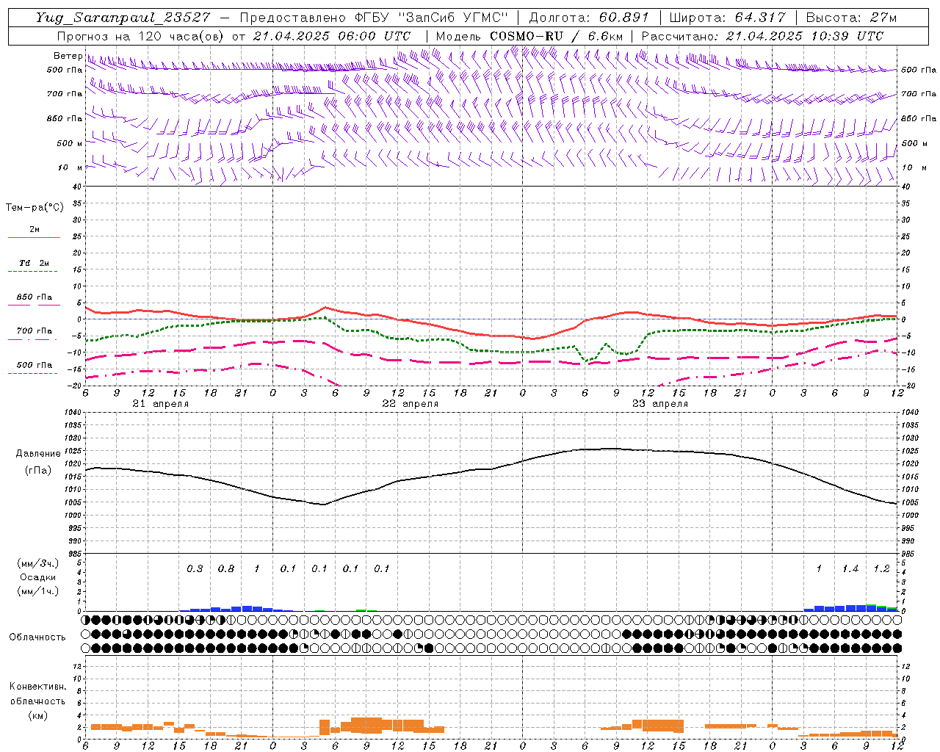Click the (мм/1ч.) unit label
This screenshot has width=940, height=752.
click(37, 591)
